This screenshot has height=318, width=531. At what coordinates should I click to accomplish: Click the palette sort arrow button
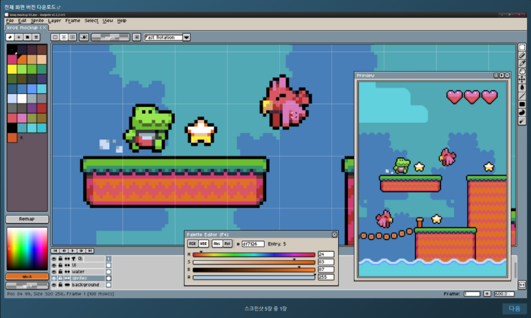(19, 37)
